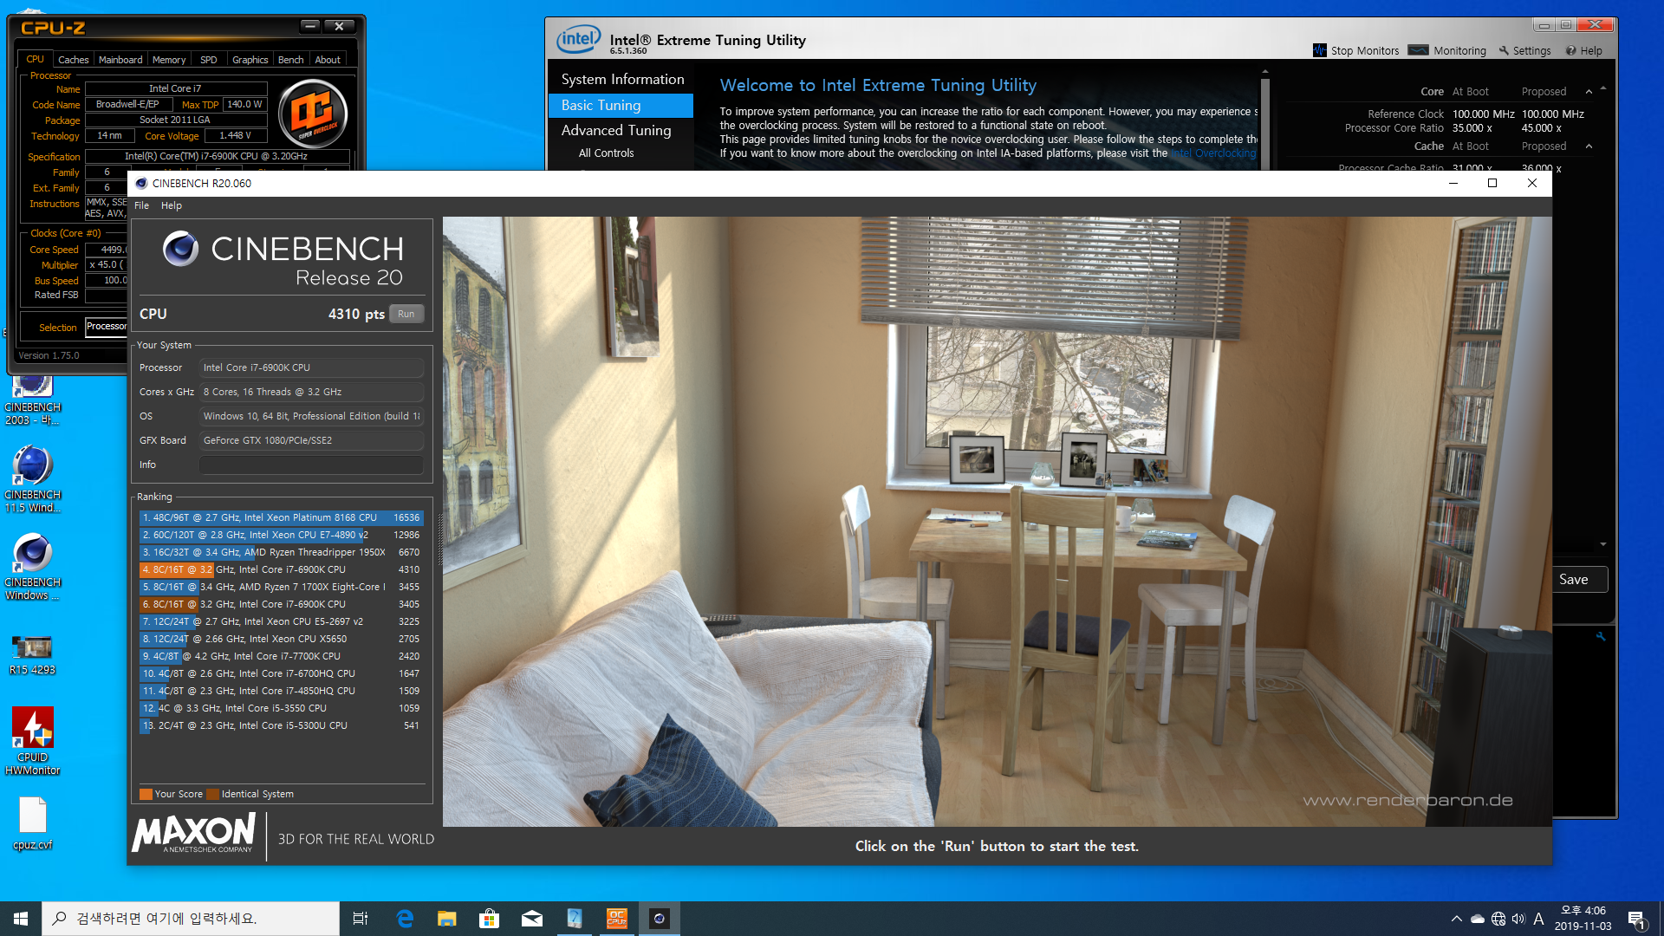Viewport: 1664px width, 936px height.
Task: Click the Monitoring graph icon in XTU
Action: tap(1419, 50)
